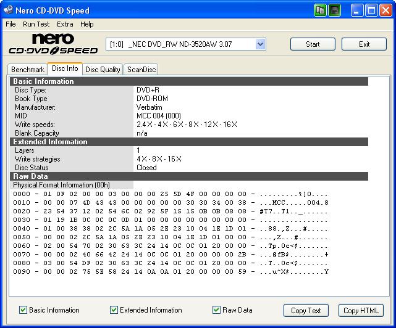Screen dimensions: 396x328
Task: Go to the ScanDisc tab
Action: [141, 70]
